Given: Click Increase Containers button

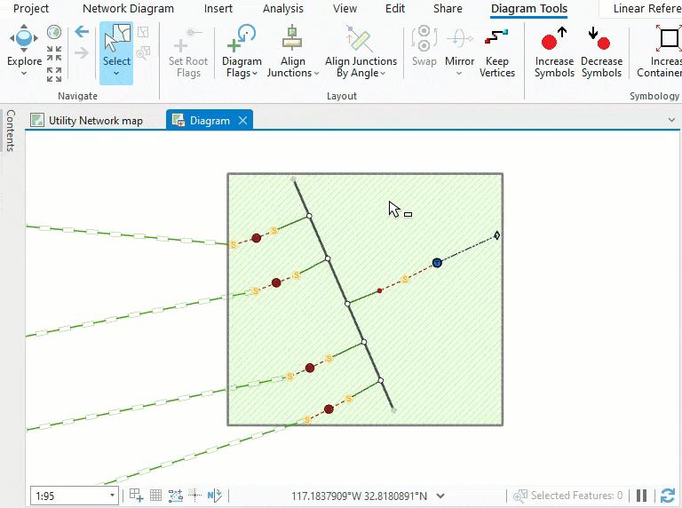Looking at the screenshot, I should click(x=660, y=52).
